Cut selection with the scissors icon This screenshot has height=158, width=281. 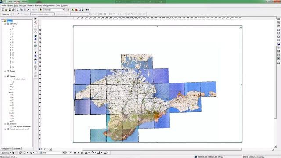(18, 10)
